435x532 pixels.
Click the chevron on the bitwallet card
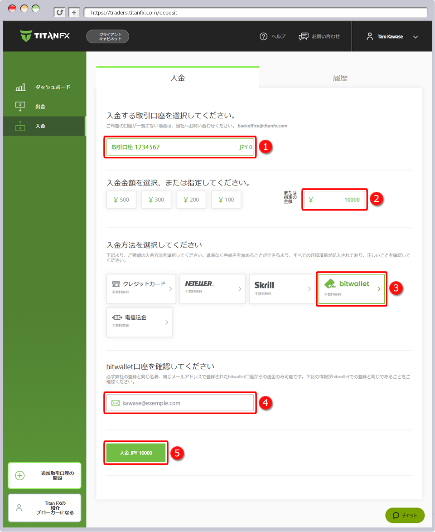coord(379,289)
